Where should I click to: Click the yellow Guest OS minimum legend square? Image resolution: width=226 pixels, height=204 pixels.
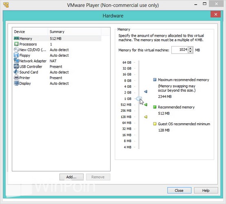click(155, 124)
